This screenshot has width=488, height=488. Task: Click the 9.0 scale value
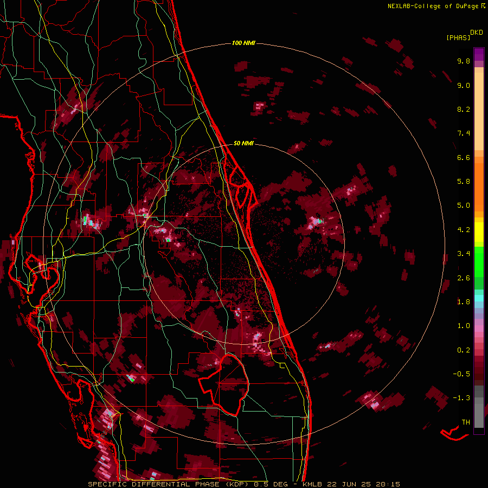pyautogui.click(x=464, y=85)
